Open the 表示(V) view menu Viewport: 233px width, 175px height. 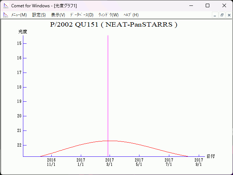tap(58, 15)
